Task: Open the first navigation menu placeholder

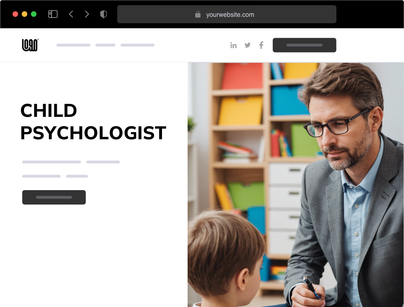Action: (x=74, y=45)
